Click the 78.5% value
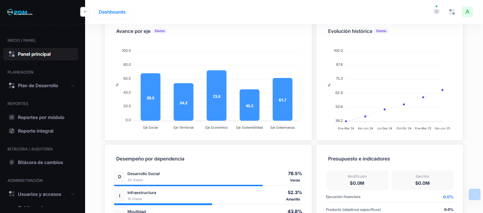The image size is (483, 213). (x=295, y=173)
